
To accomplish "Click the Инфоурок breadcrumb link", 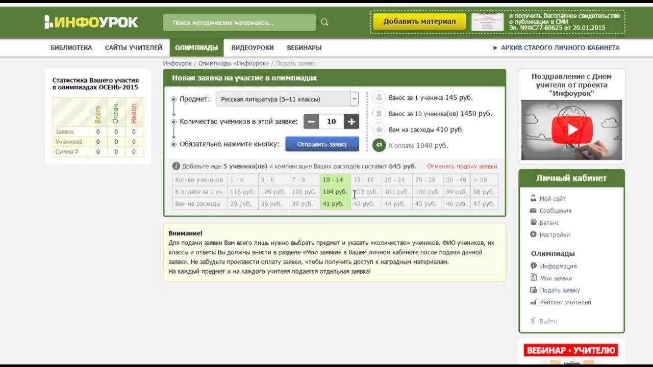I will (178, 63).
